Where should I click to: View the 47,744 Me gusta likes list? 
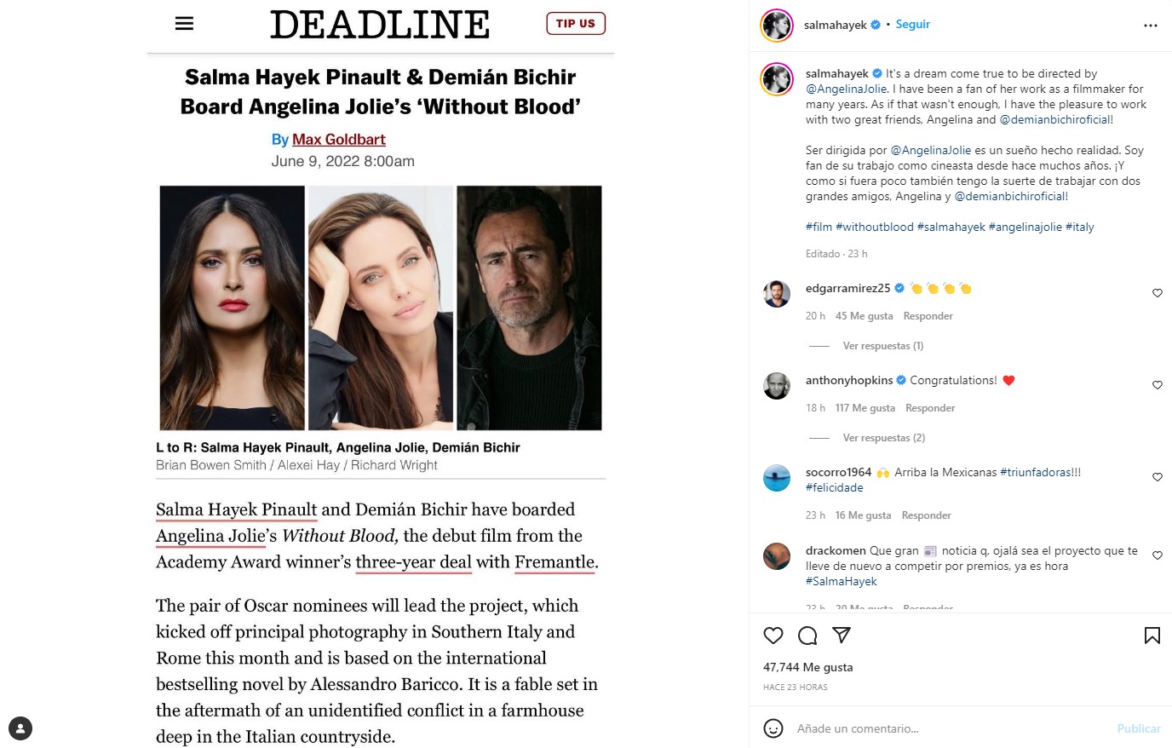pos(807,667)
